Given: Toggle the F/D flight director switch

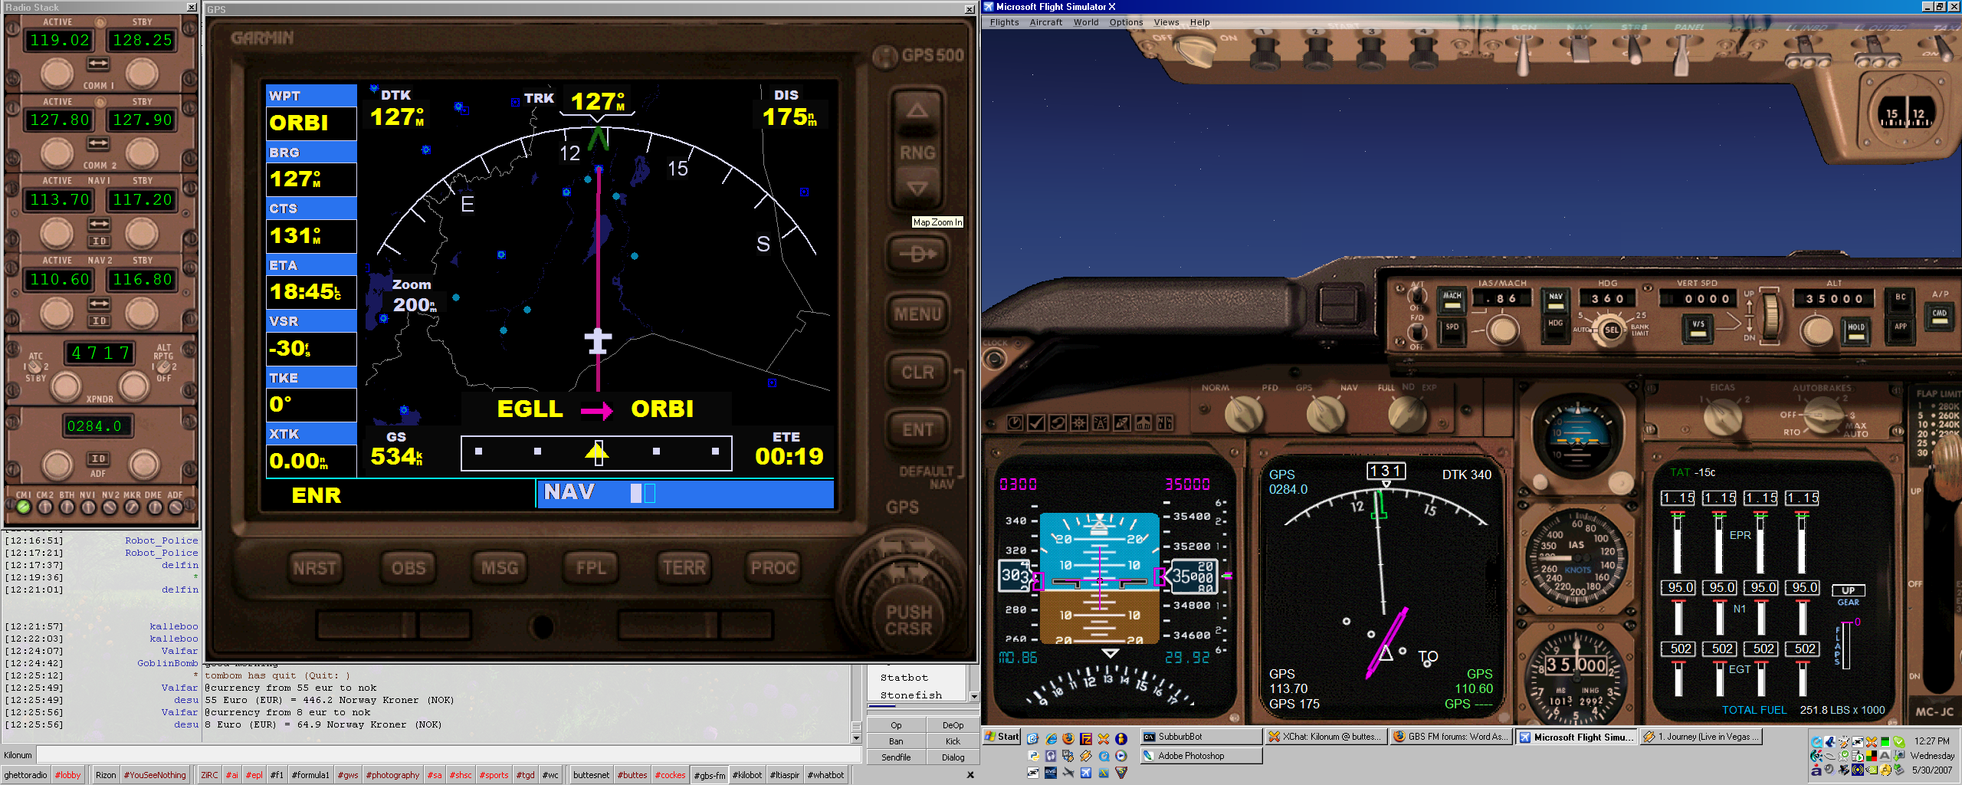Looking at the screenshot, I should [1417, 332].
